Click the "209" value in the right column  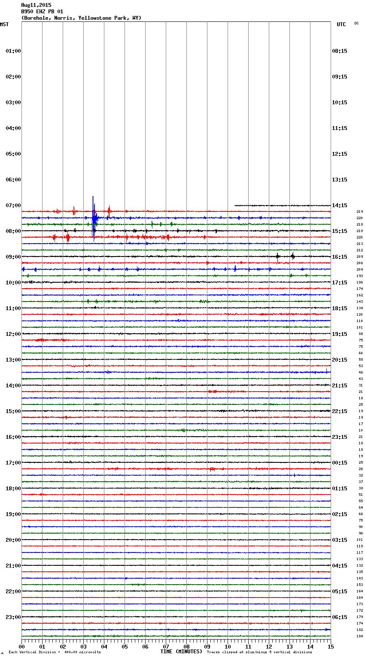coord(360,257)
